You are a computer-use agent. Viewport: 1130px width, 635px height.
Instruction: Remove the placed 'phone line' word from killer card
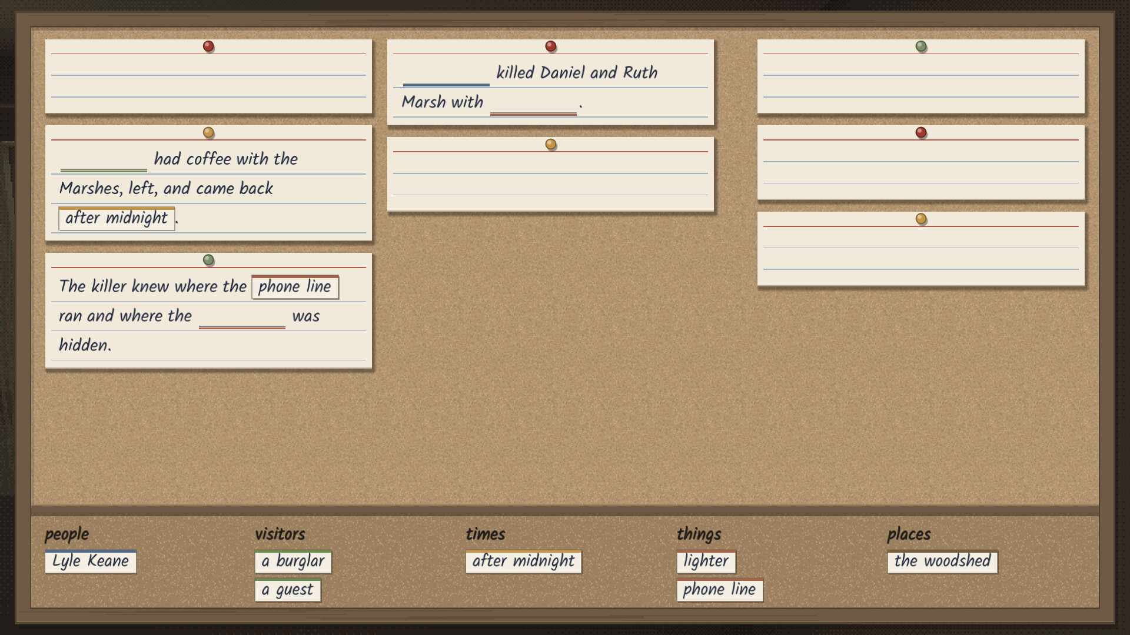(x=295, y=287)
